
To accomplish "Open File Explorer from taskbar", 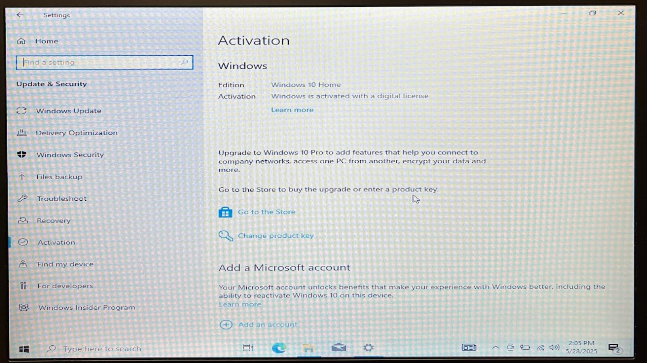I will click(x=309, y=348).
